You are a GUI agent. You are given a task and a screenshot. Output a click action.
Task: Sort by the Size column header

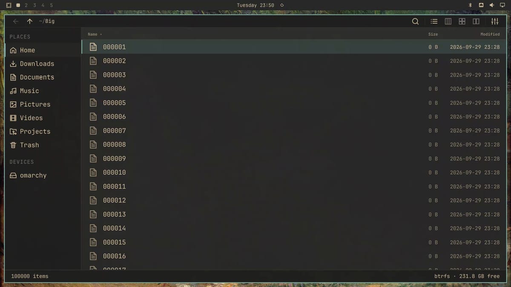point(433,34)
